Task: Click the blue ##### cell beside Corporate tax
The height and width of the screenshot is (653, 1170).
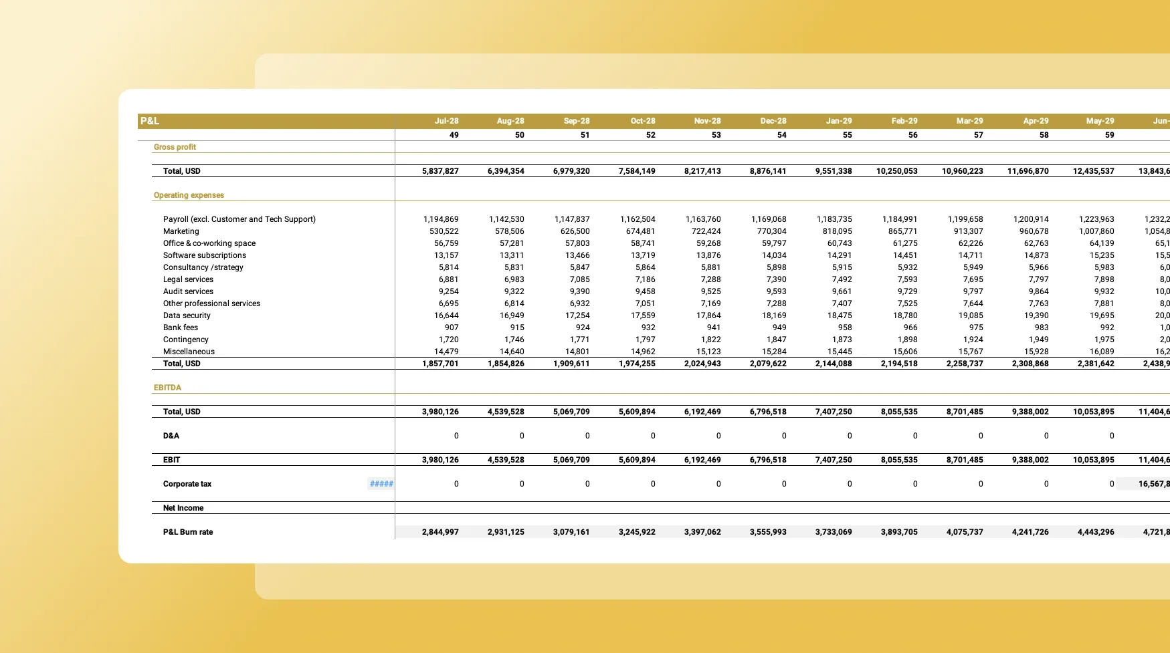Action: (x=381, y=484)
